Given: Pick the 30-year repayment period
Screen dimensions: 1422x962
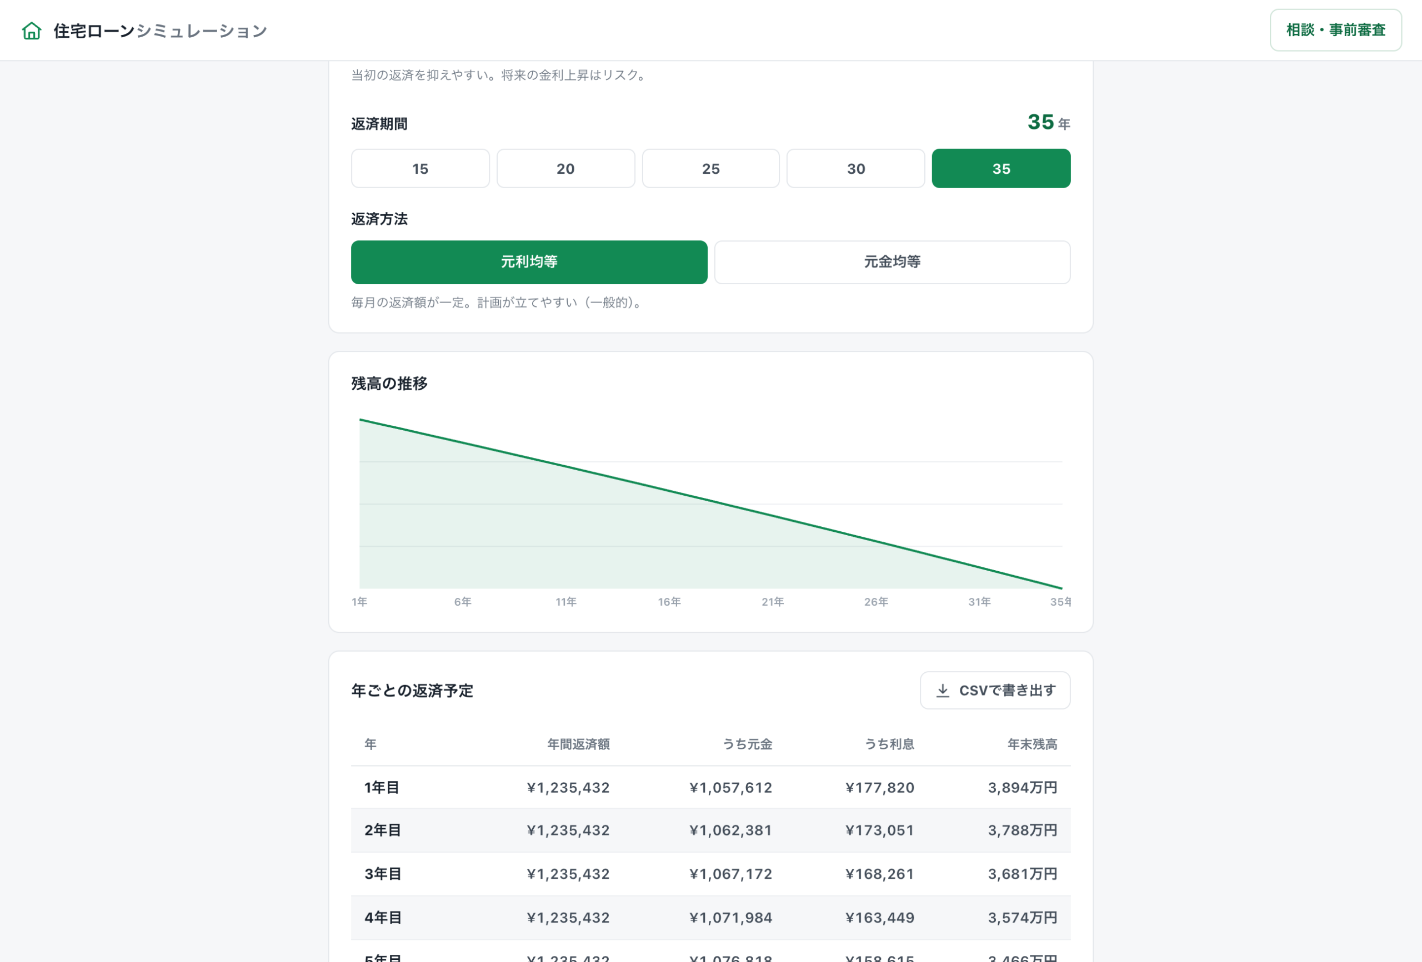Looking at the screenshot, I should pyautogui.click(x=855, y=169).
